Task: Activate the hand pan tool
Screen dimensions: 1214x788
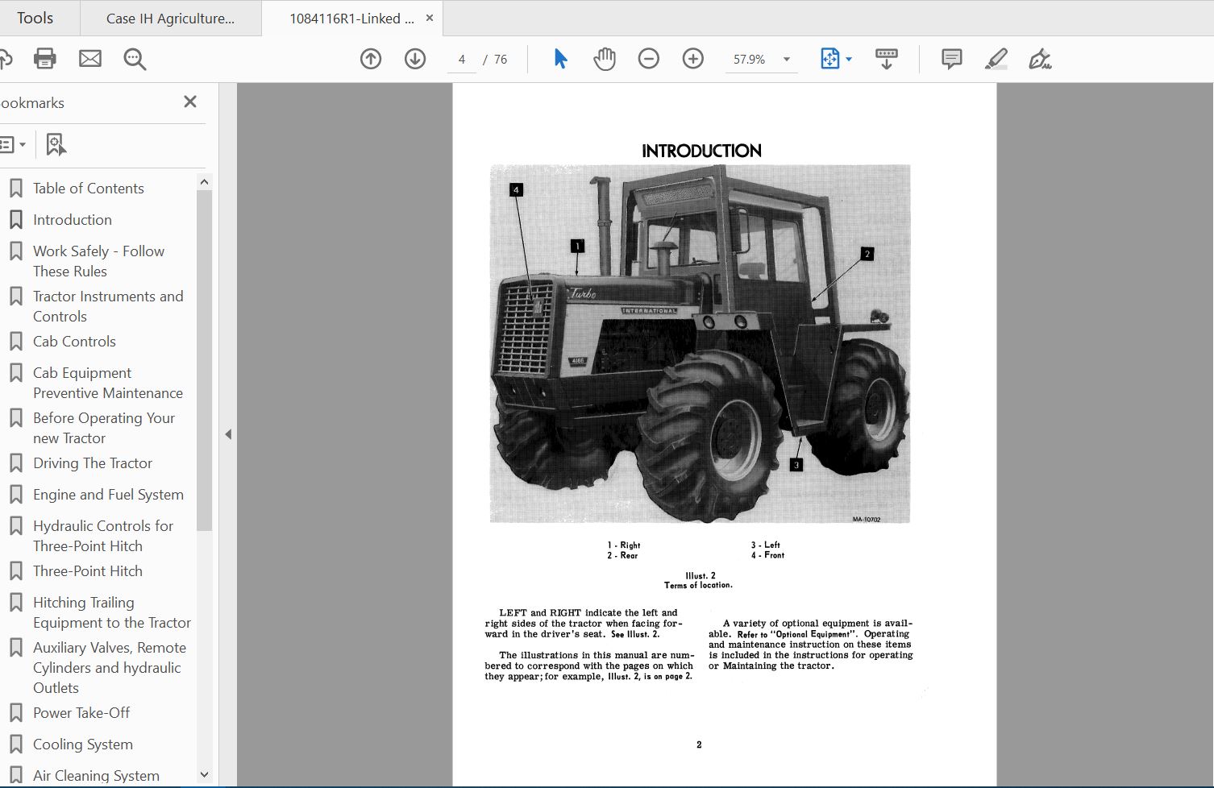Action: (605, 59)
